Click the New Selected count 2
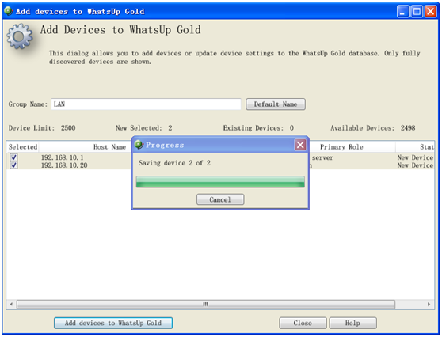 (170, 128)
